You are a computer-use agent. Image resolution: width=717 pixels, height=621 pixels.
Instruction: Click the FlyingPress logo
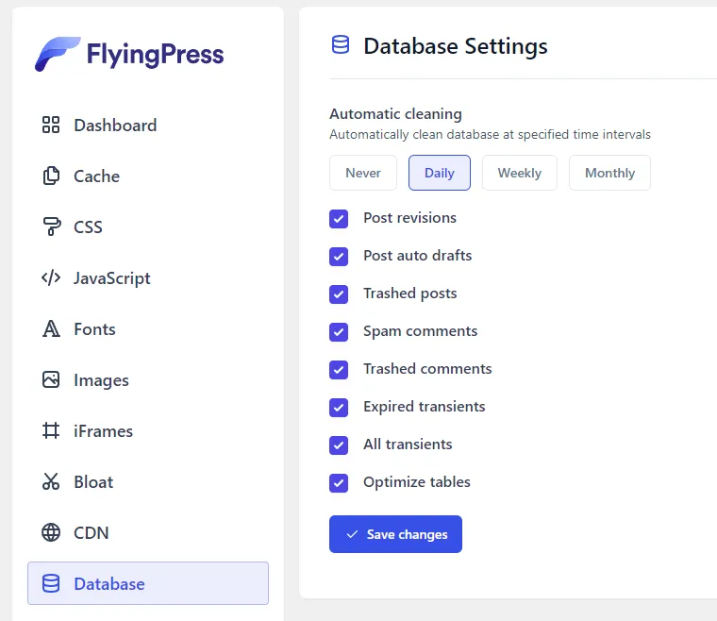point(129,54)
